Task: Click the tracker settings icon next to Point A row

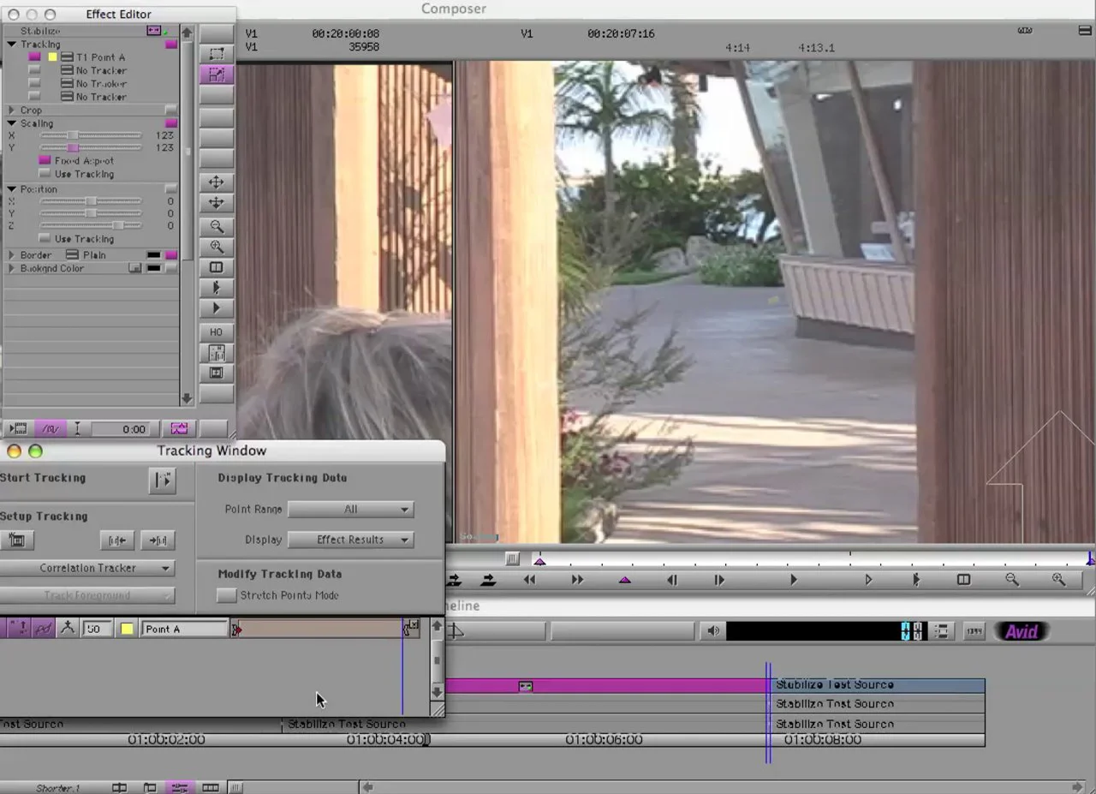Action: (x=68, y=629)
